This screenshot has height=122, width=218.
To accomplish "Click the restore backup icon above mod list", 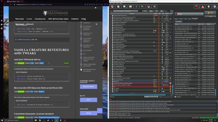I will coord(157,11).
